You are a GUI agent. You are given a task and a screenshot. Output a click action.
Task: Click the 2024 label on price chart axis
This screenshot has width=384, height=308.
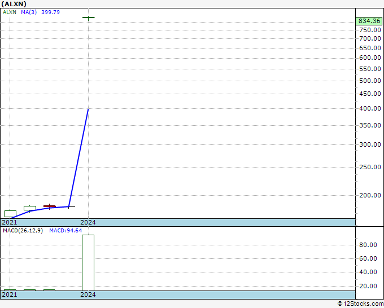(88, 222)
